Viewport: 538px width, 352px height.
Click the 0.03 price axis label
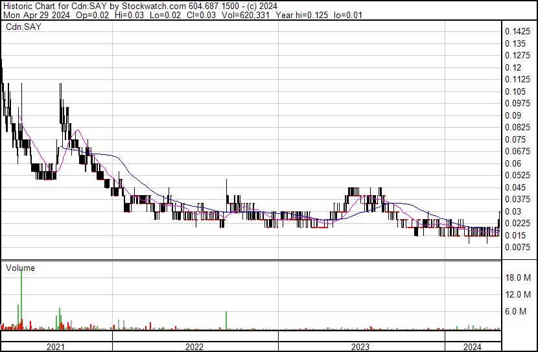[x=513, y=211]
